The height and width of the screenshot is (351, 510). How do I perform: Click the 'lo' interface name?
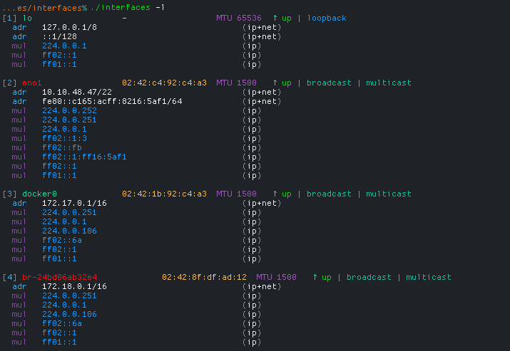pyautogui.click(x=27, y=19)
